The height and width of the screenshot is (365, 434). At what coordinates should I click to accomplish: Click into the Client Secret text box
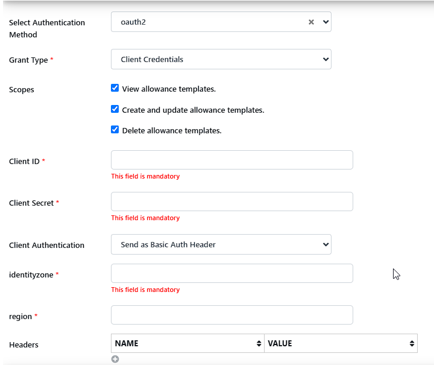tap(231, 202)
